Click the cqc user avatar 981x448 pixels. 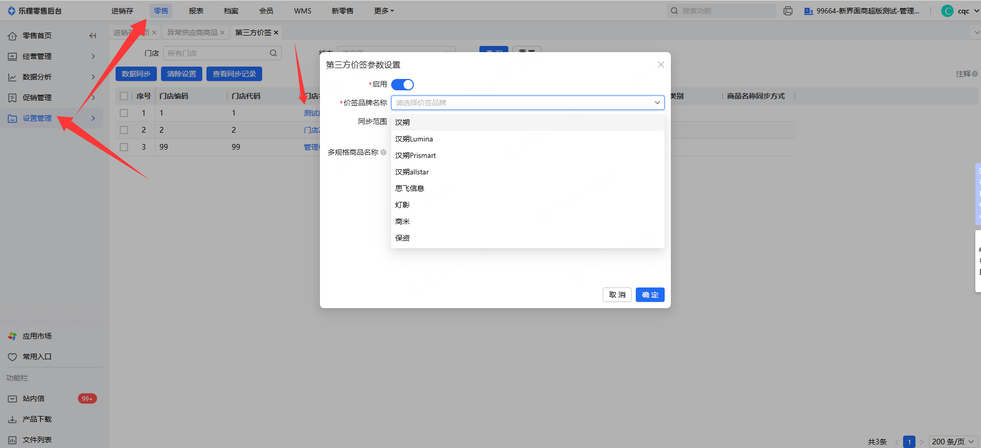point(947,11)
